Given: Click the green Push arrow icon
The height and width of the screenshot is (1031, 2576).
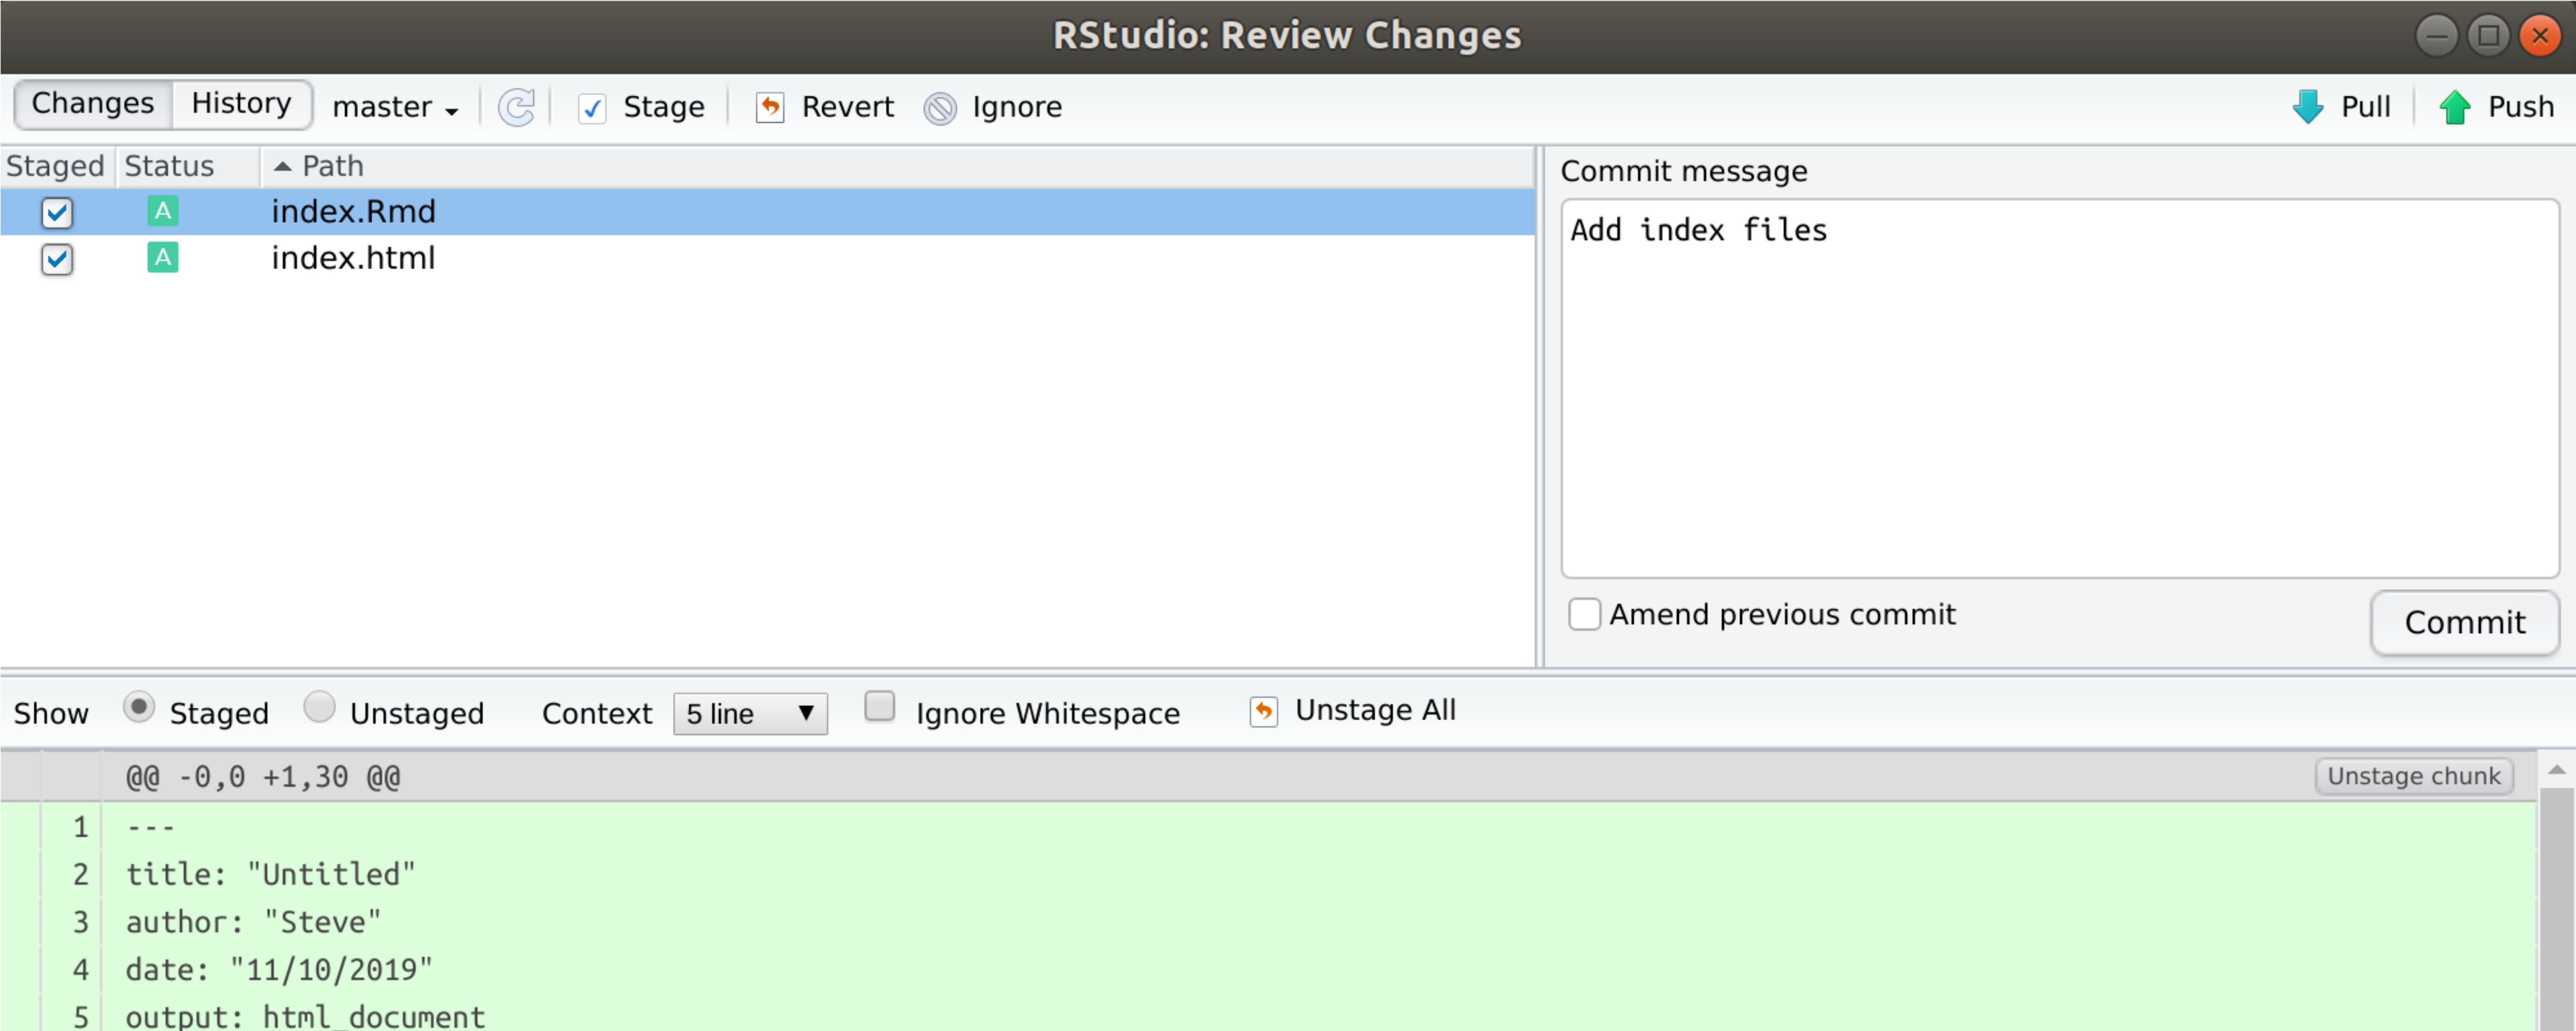Looking at the screenshot, I should (2455, 107).
